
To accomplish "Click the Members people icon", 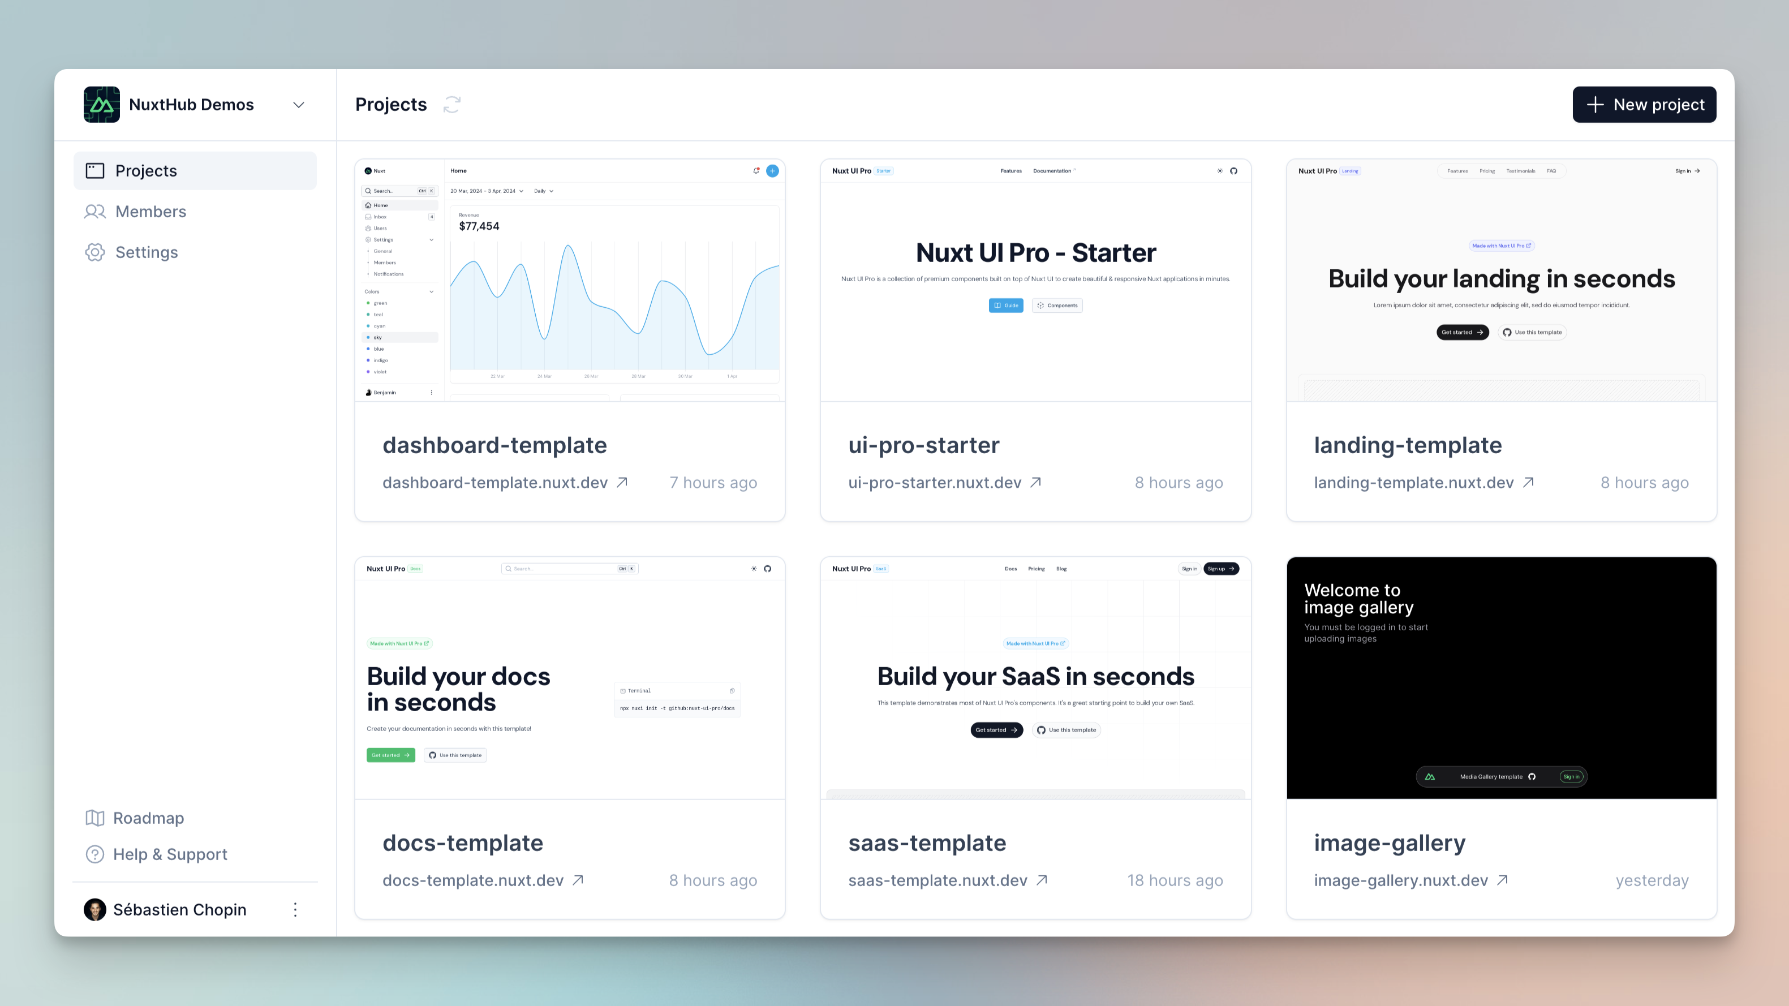I will [94, 211].
